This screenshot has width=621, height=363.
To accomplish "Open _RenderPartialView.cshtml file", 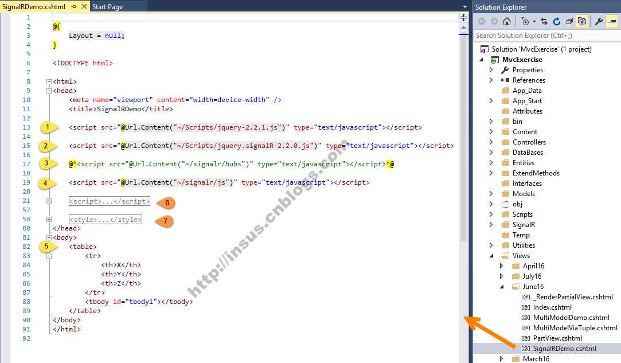I will 573,297.
